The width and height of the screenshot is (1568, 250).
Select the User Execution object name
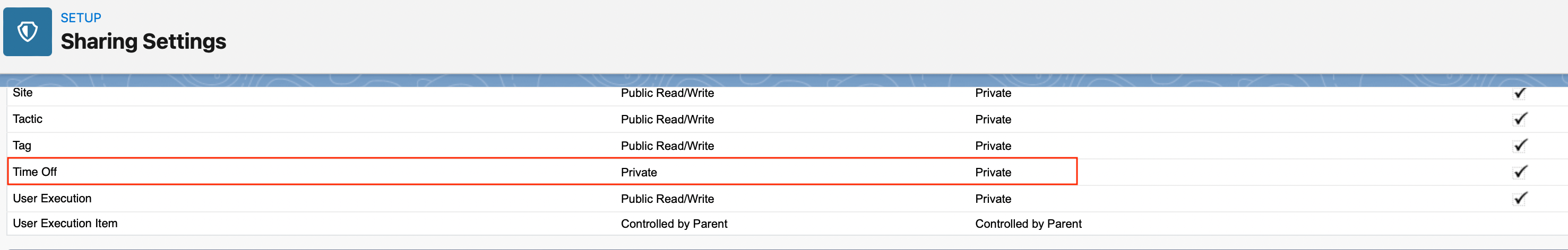[51, 199]
